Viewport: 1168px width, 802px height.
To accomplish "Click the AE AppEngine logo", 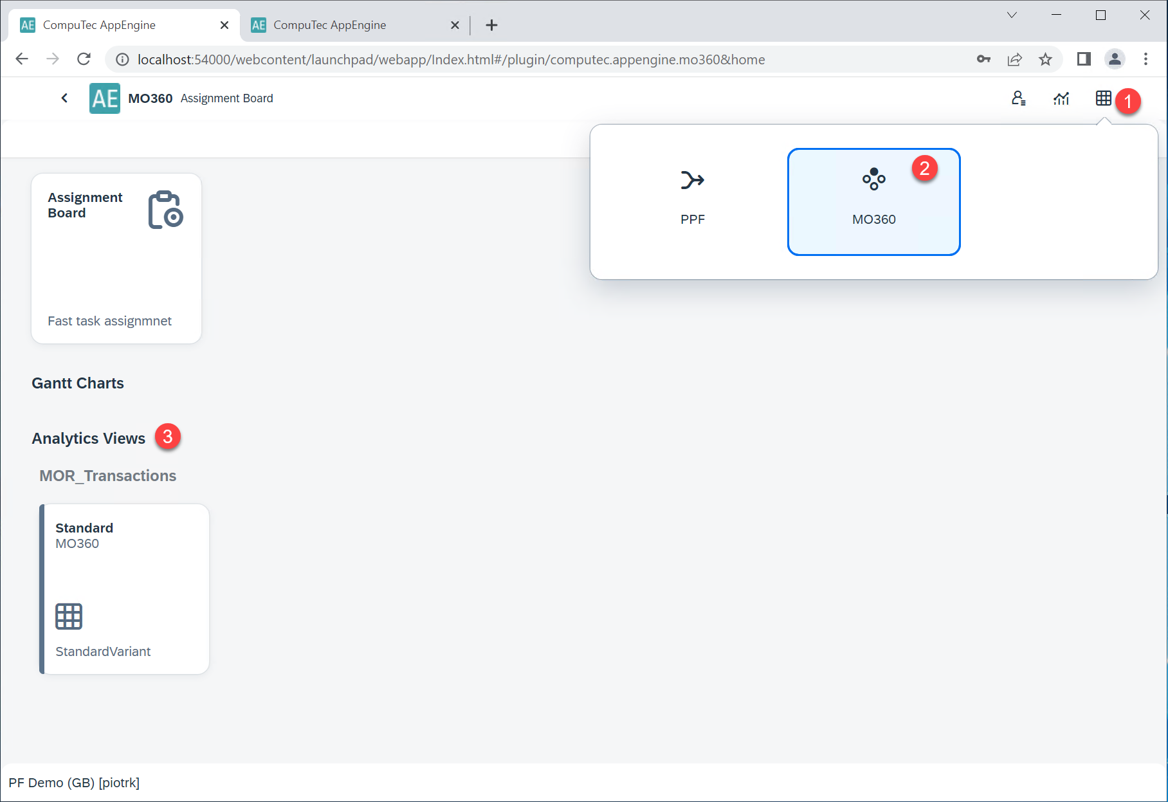I will coord(104,98).
